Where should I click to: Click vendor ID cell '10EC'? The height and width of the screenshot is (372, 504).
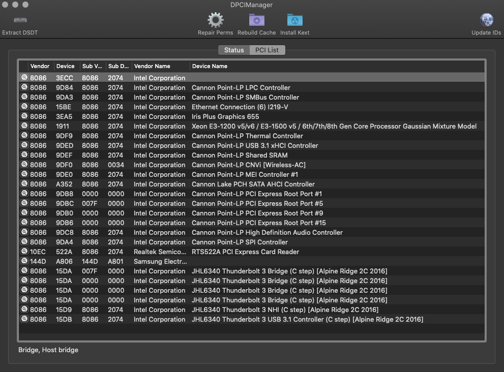(x=38, y=252)
